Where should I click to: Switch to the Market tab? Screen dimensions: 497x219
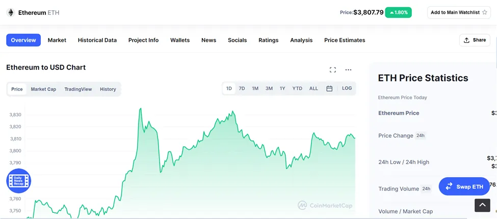pyautogui.click(x=57, y=40)
